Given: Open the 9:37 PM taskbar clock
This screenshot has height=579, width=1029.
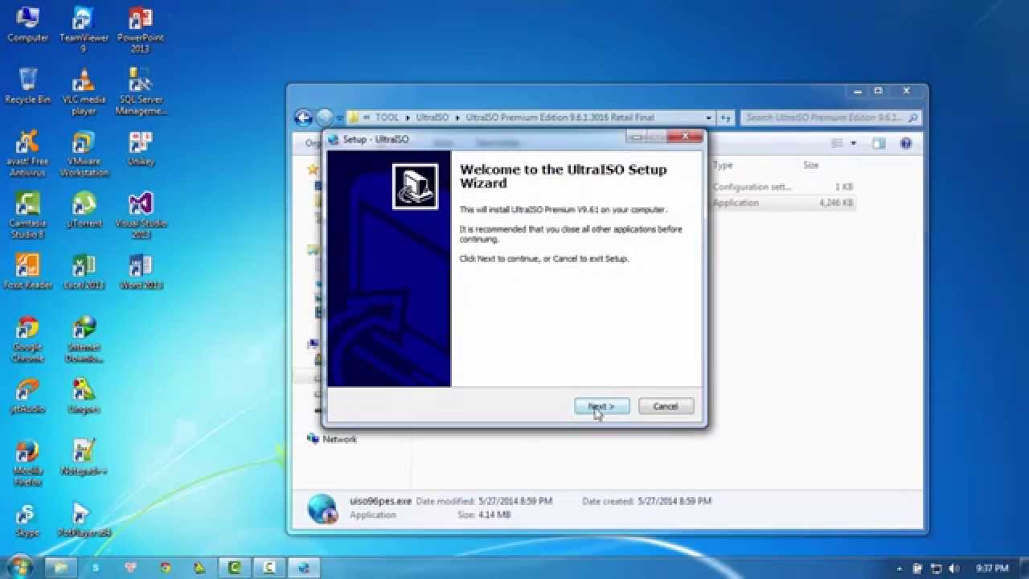Looking at the screenshot, I should pos(992,569).
